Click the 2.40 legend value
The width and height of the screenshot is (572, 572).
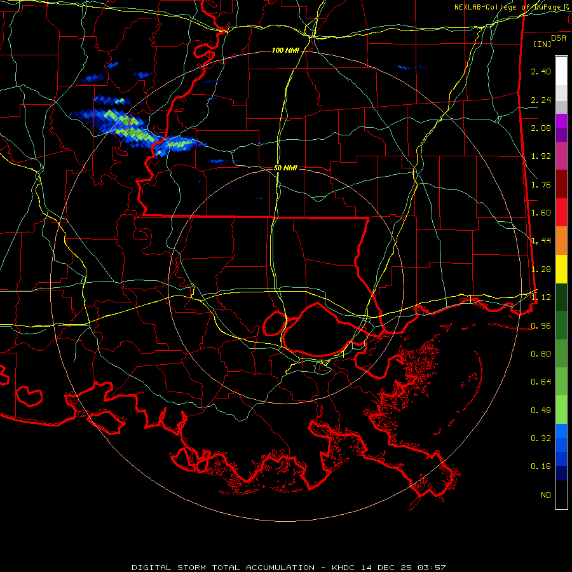(x=541, y=71)
